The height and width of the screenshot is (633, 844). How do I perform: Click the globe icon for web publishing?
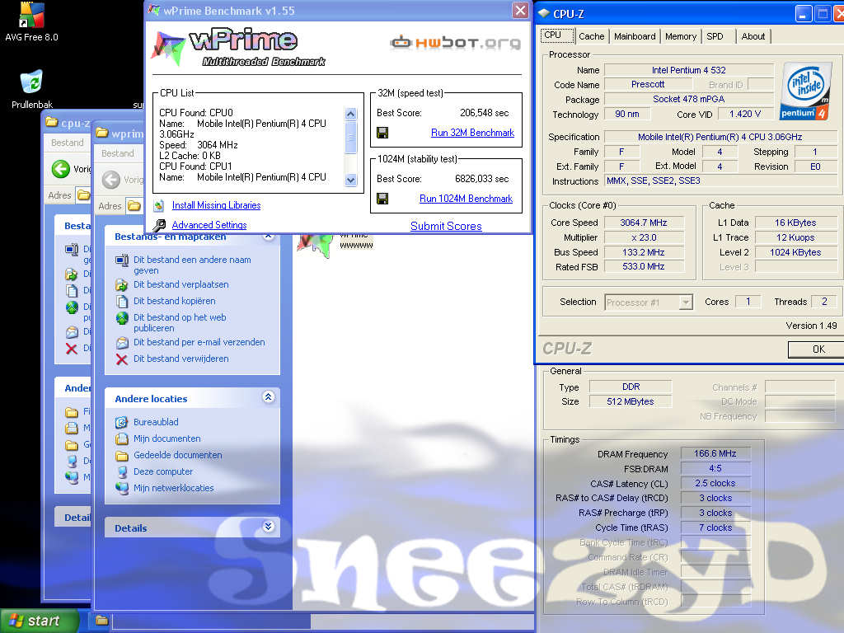point(122,317)
